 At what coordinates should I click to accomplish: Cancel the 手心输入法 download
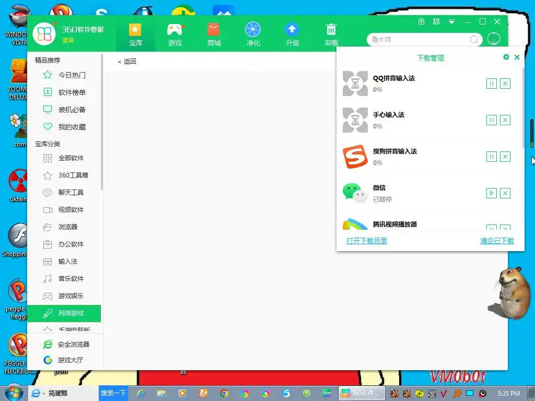tap(505, 120)
